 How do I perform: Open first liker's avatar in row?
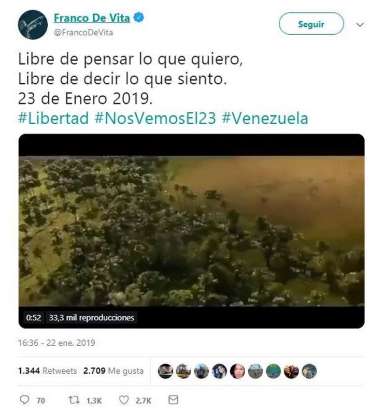coord(165,371)
